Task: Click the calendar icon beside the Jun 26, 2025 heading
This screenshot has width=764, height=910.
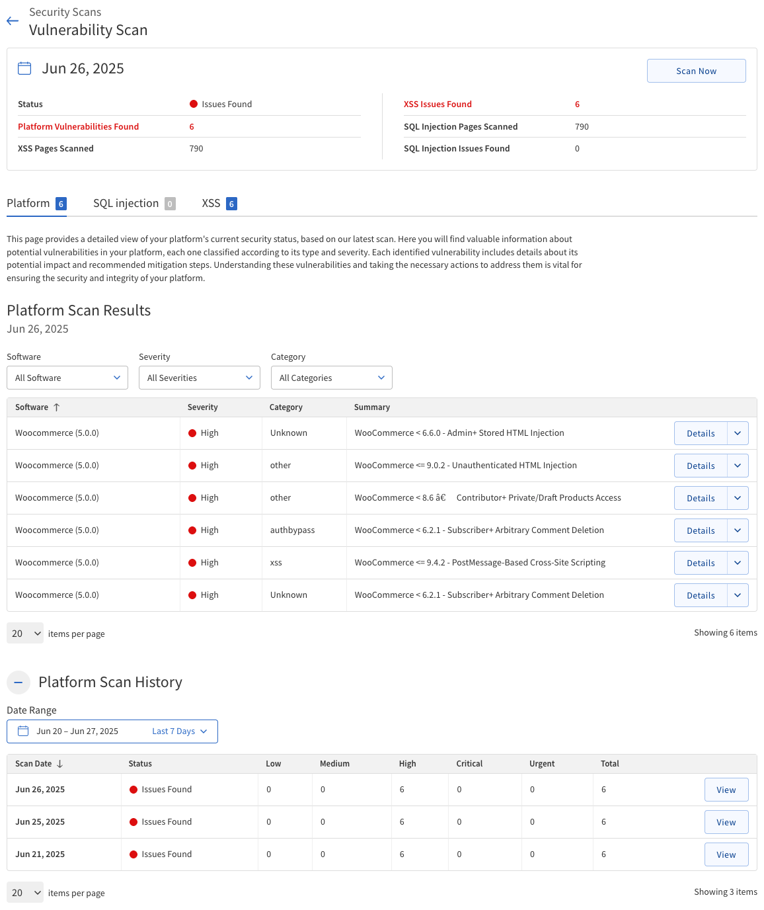Action: 24,68
